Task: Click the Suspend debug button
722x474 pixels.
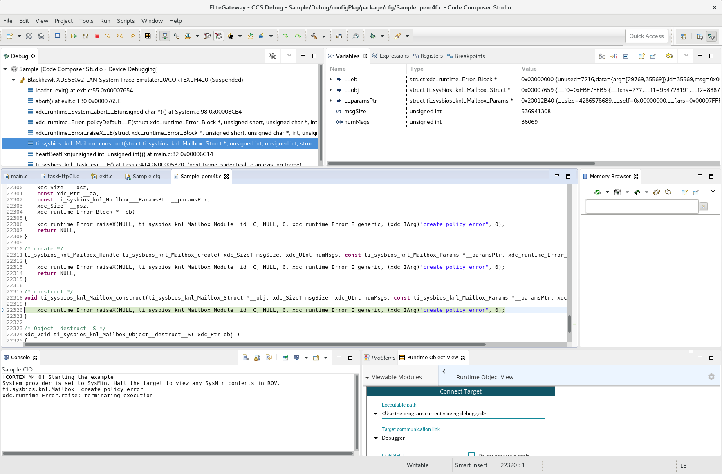Action: (x=85, y=36)
